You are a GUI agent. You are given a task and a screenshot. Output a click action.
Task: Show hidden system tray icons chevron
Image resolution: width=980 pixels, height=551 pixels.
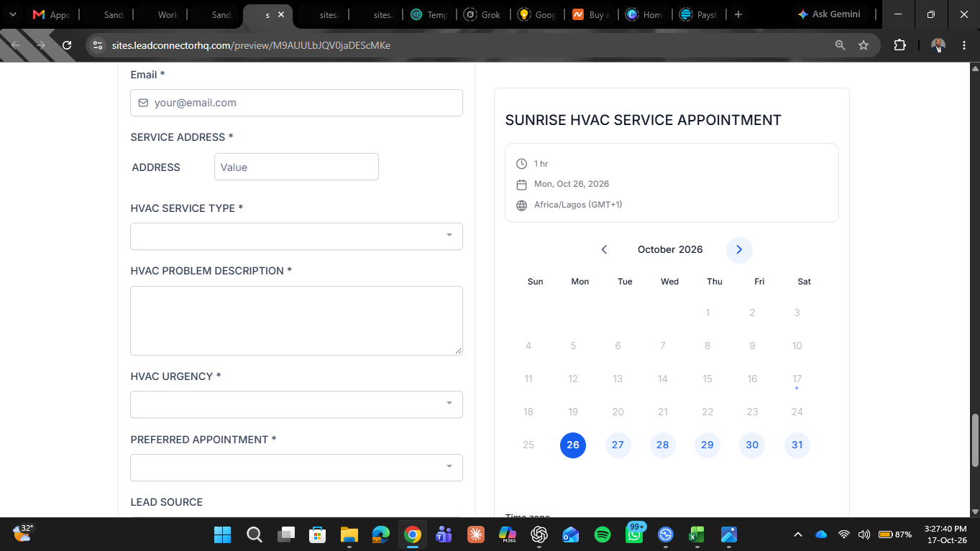[x=798, y=534]
